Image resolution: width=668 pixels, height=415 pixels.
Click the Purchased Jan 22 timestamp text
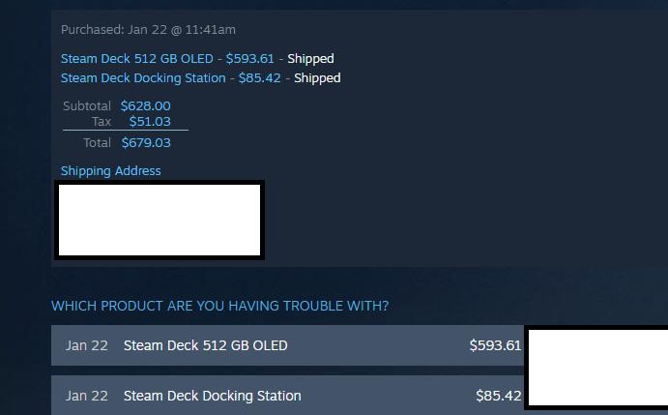148,30
